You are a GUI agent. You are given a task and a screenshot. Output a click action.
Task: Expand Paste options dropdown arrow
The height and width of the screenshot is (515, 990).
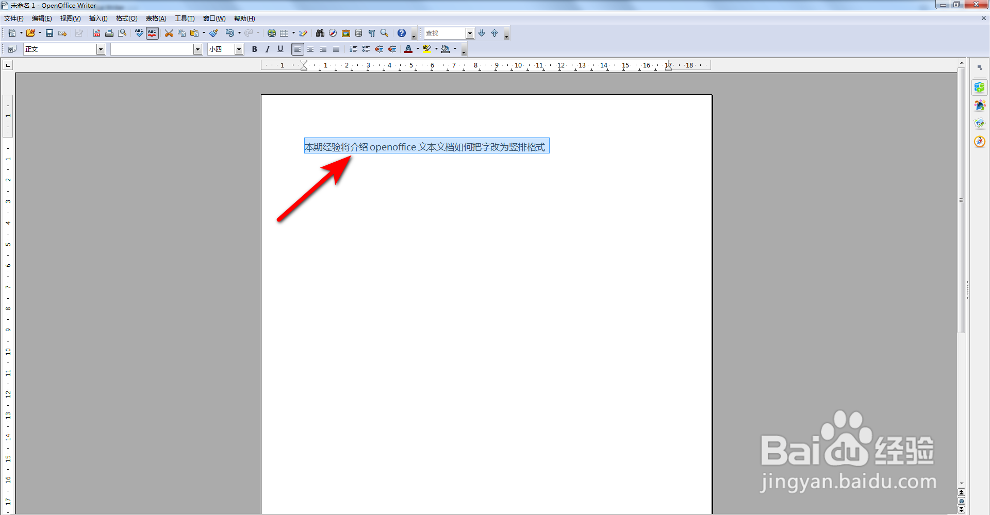(x=204, y=33)
